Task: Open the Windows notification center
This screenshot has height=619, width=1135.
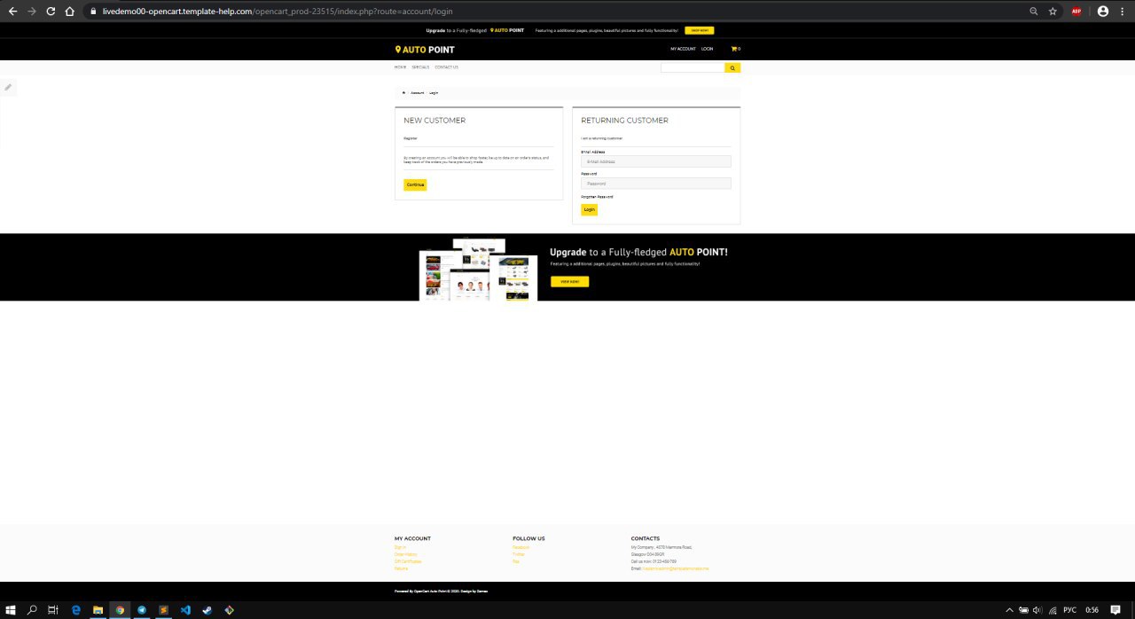Action: tap(1115, 609)
